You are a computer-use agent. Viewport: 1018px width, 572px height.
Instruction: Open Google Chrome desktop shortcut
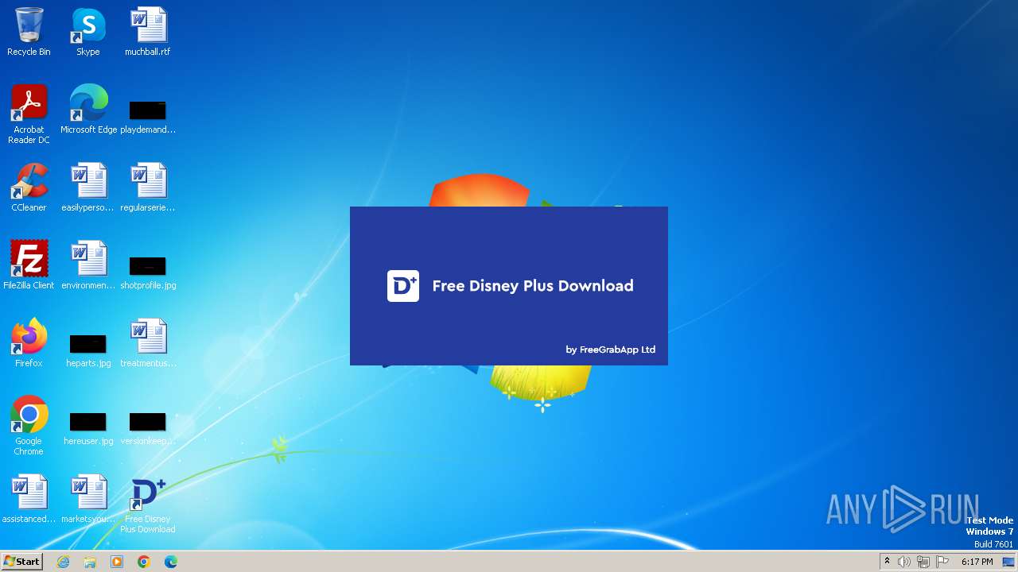(29, 426)
